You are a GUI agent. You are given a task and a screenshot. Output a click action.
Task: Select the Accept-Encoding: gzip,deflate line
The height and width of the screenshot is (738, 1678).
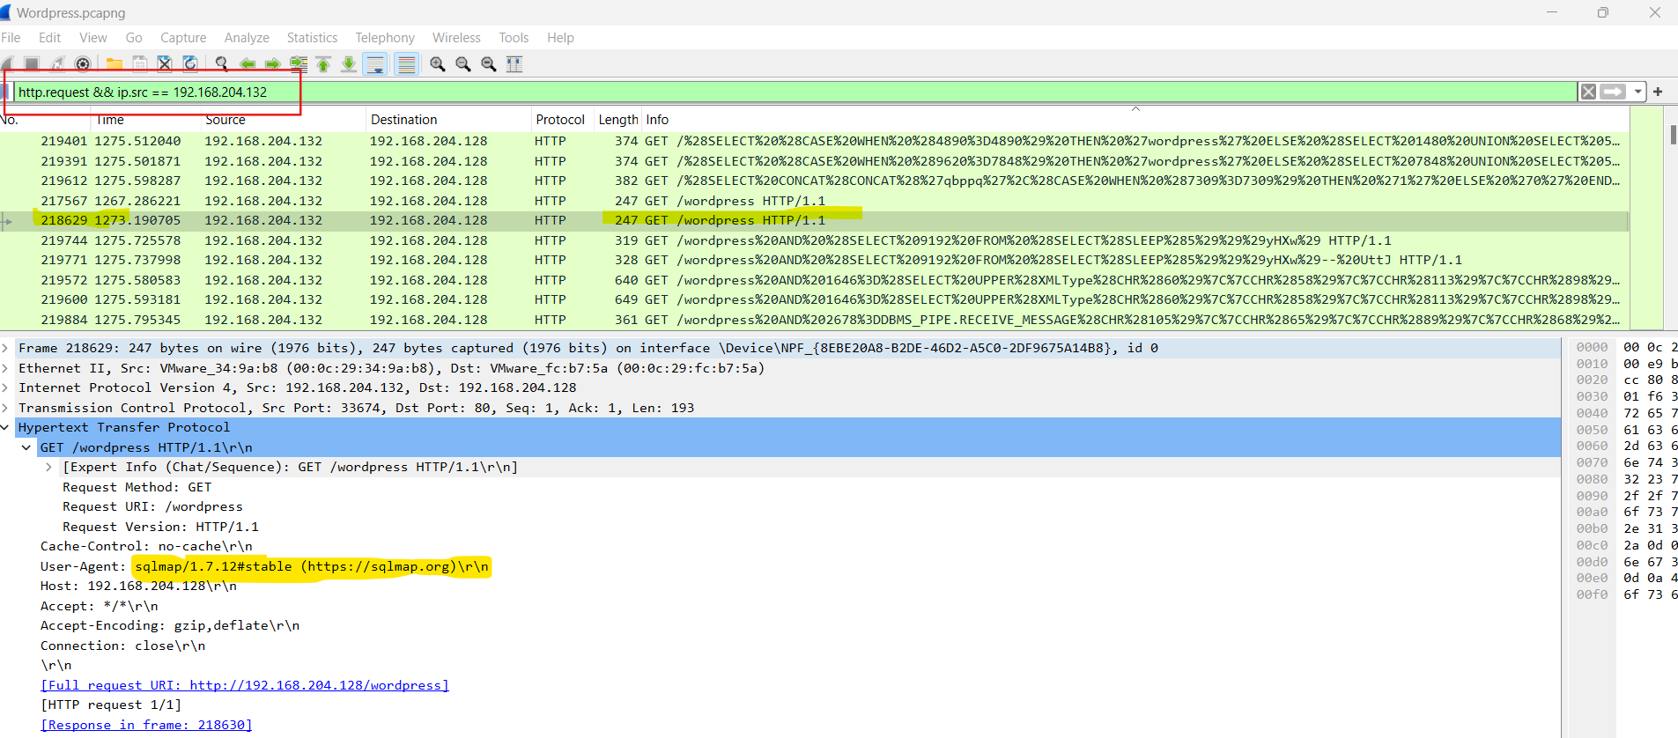pos(170,625)
